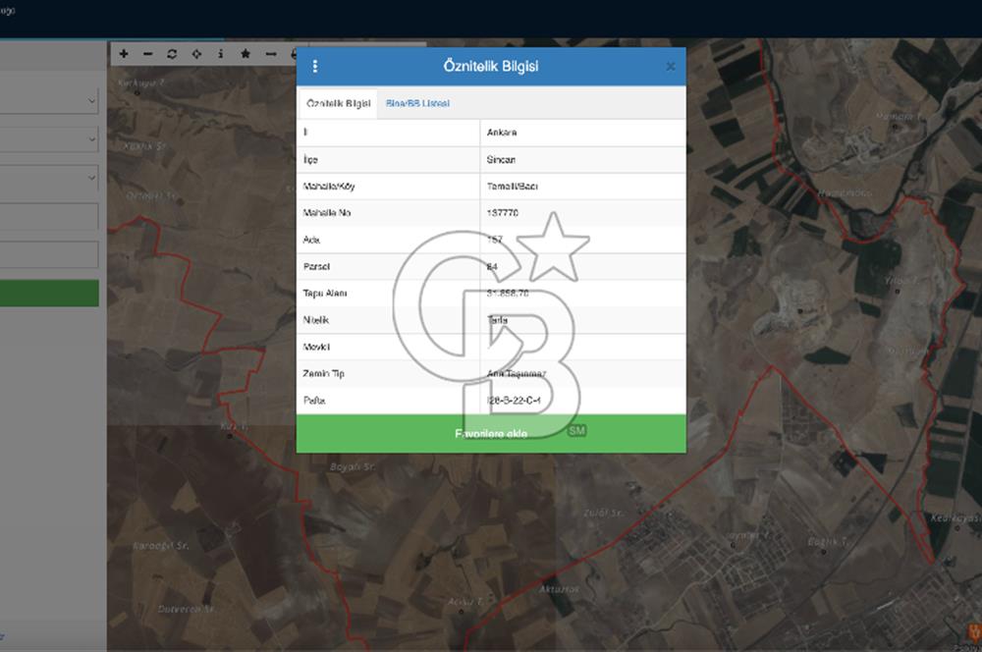982x652 pixels.
Task: Click the refresh map icon
Action: 172,54
